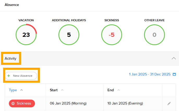Click the 10 Jan 2025 (Evening) end cell
179x111 pixels.
(x=125, y=103)
